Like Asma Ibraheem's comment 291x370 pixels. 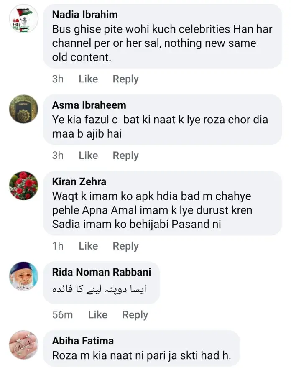pos(88,156)
